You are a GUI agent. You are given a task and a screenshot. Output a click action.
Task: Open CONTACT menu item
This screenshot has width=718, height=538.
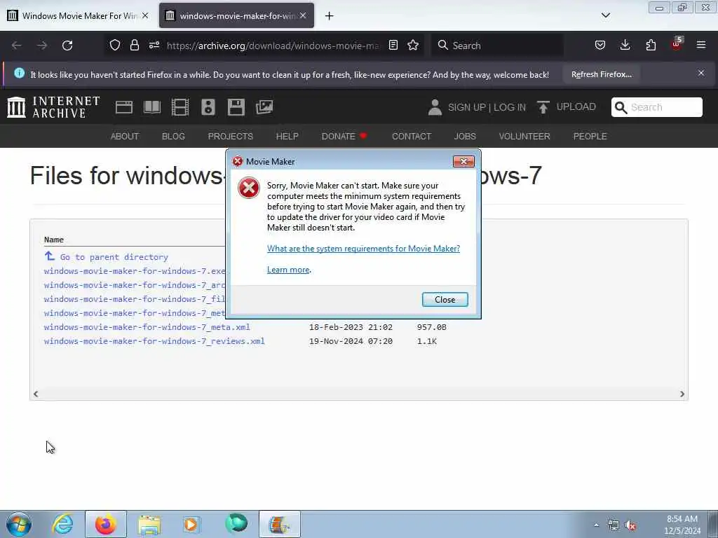(x=411, y=137)
